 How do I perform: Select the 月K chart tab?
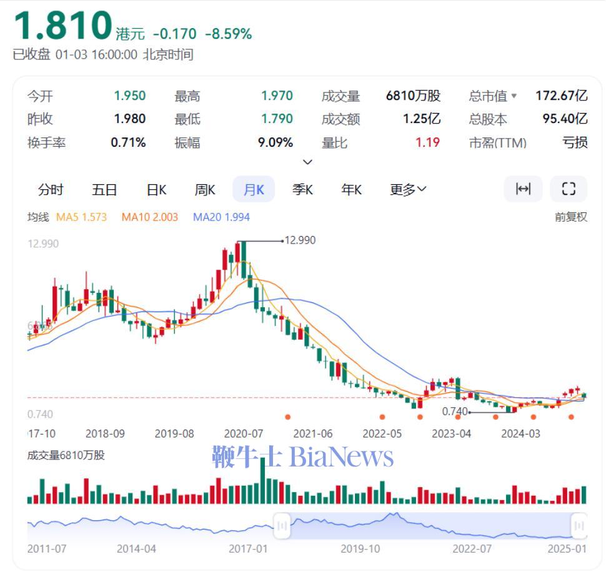(x=254, y=190)
